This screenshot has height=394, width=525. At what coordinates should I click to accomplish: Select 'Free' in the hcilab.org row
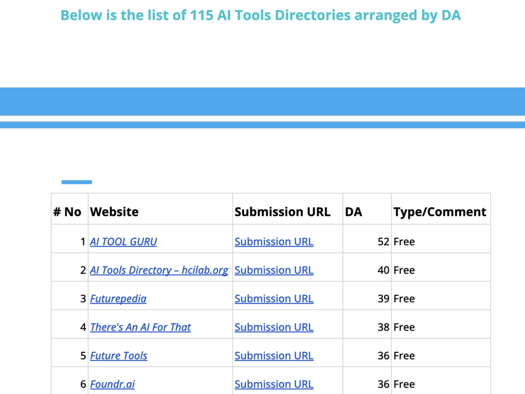(x=404, y=270)
